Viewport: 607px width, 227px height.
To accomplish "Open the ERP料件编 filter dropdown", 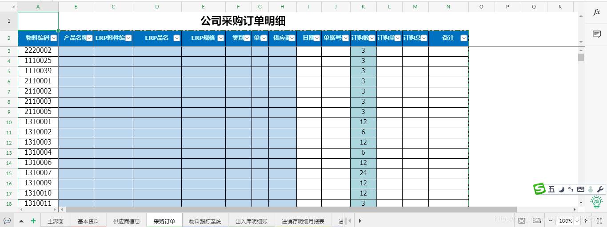I will click(128, 38).
